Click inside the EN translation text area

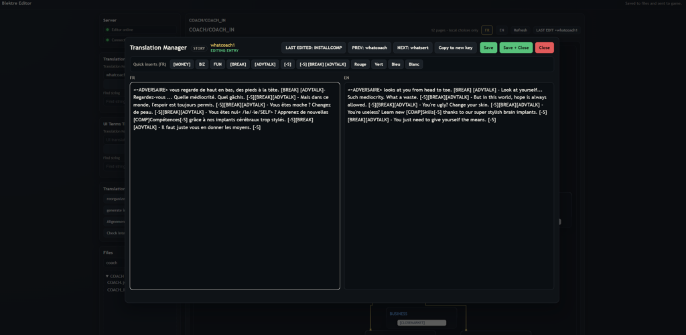pos(448,201)
